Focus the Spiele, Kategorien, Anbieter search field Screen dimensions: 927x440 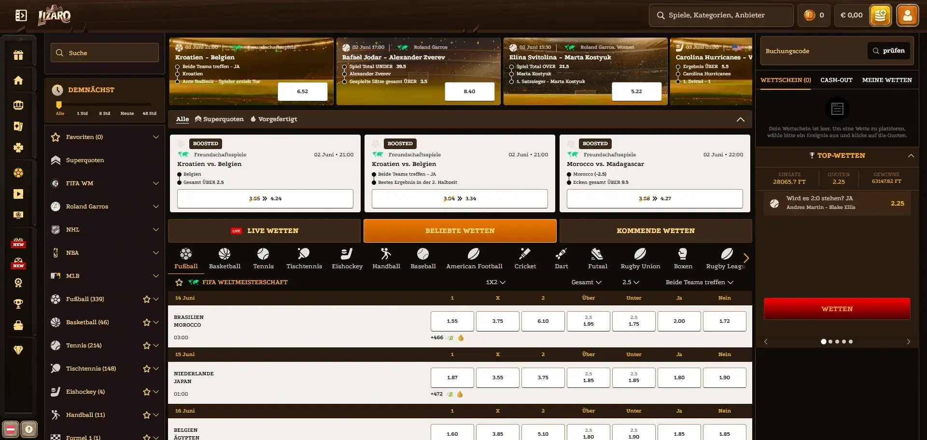721,15
